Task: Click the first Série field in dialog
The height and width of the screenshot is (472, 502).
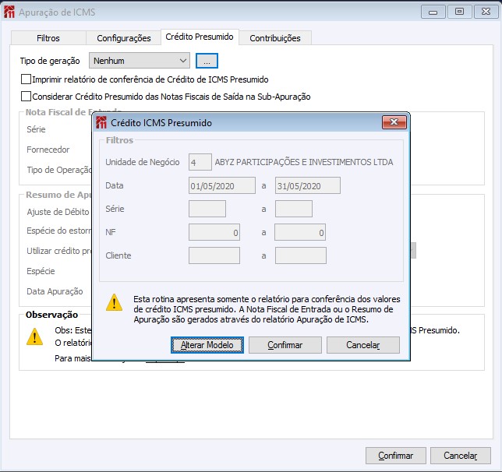Action: point(207,209)
